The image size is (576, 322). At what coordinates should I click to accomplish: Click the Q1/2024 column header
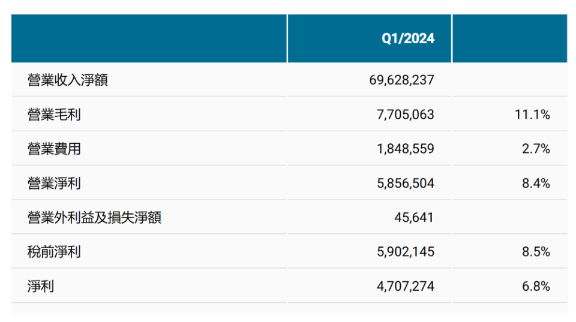(408, 38)
